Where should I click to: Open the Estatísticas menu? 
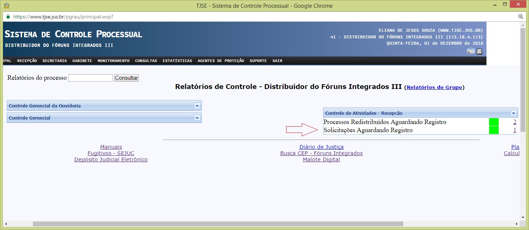pyautogui.click(x=177, y=61)
